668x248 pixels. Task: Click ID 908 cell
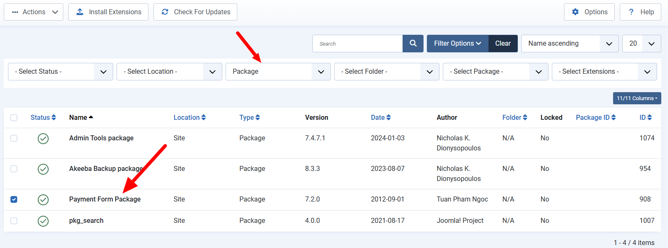[645, 199]
